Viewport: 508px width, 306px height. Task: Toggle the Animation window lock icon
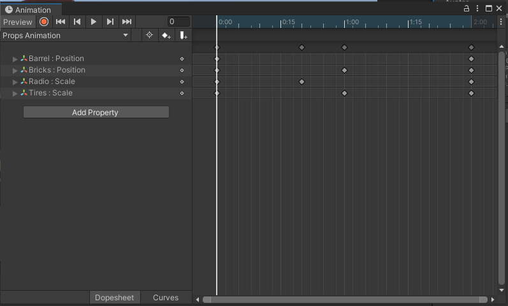[x=467, y=8]
